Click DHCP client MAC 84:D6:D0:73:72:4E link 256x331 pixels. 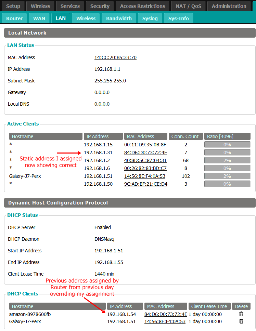166,314
